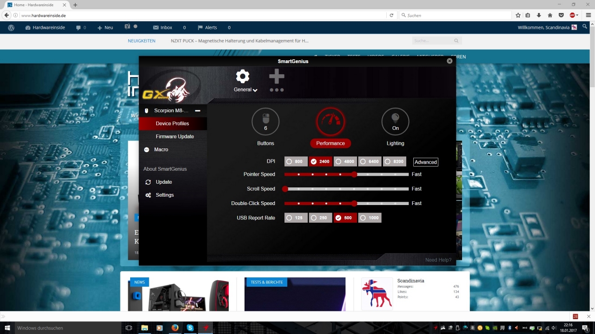
Task: Select the 800 DPI option
Action: [296, 161]
